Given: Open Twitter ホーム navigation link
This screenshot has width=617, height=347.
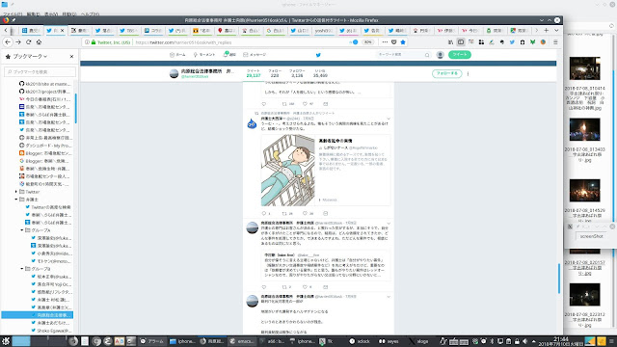Looking at the screenshot, I should (177, 55).
